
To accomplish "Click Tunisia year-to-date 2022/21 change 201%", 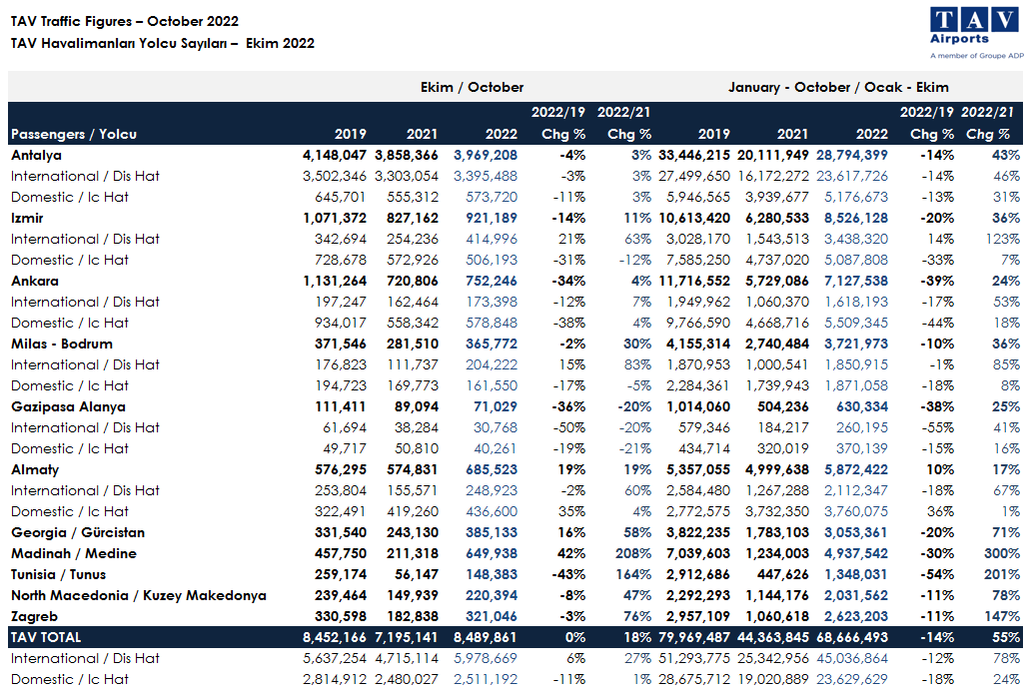I will pos(1002,574).
